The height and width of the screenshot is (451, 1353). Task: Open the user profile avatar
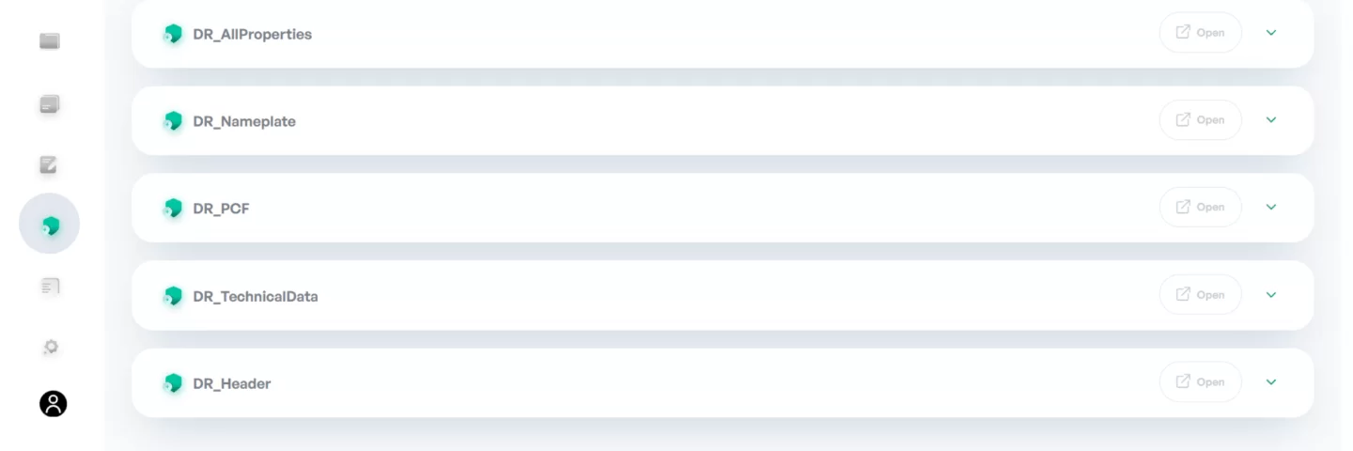pyautogui.click(x=53, y=404)
